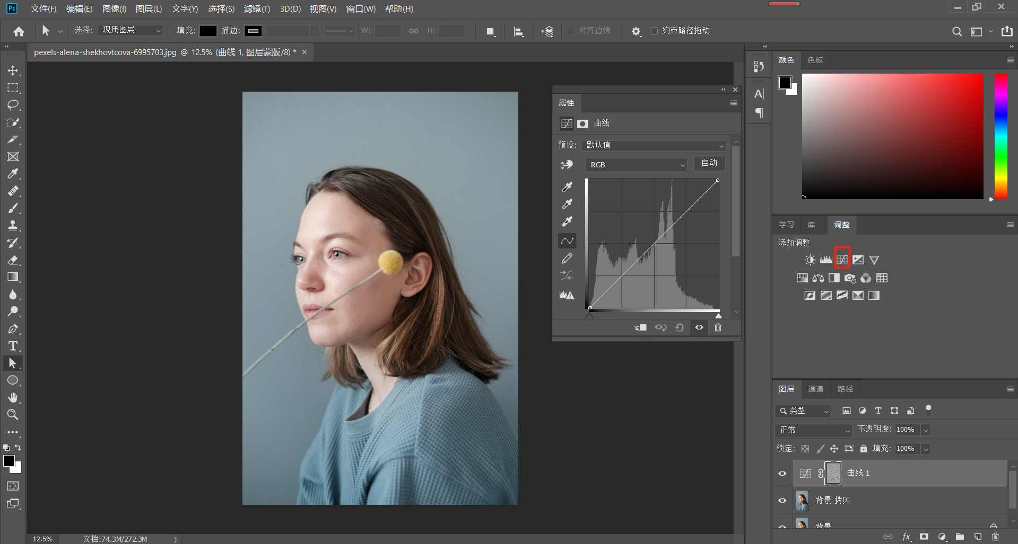
Task: Open the 选择 现用图层 dropdown
Action: tap(130, 30)
